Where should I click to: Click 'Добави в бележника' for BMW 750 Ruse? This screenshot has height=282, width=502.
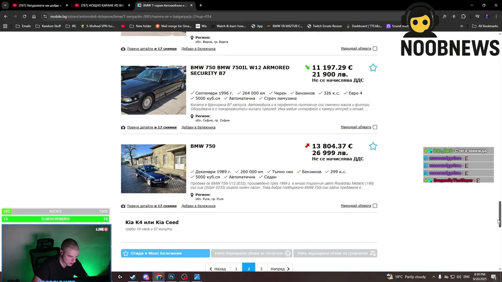(198, 206)
